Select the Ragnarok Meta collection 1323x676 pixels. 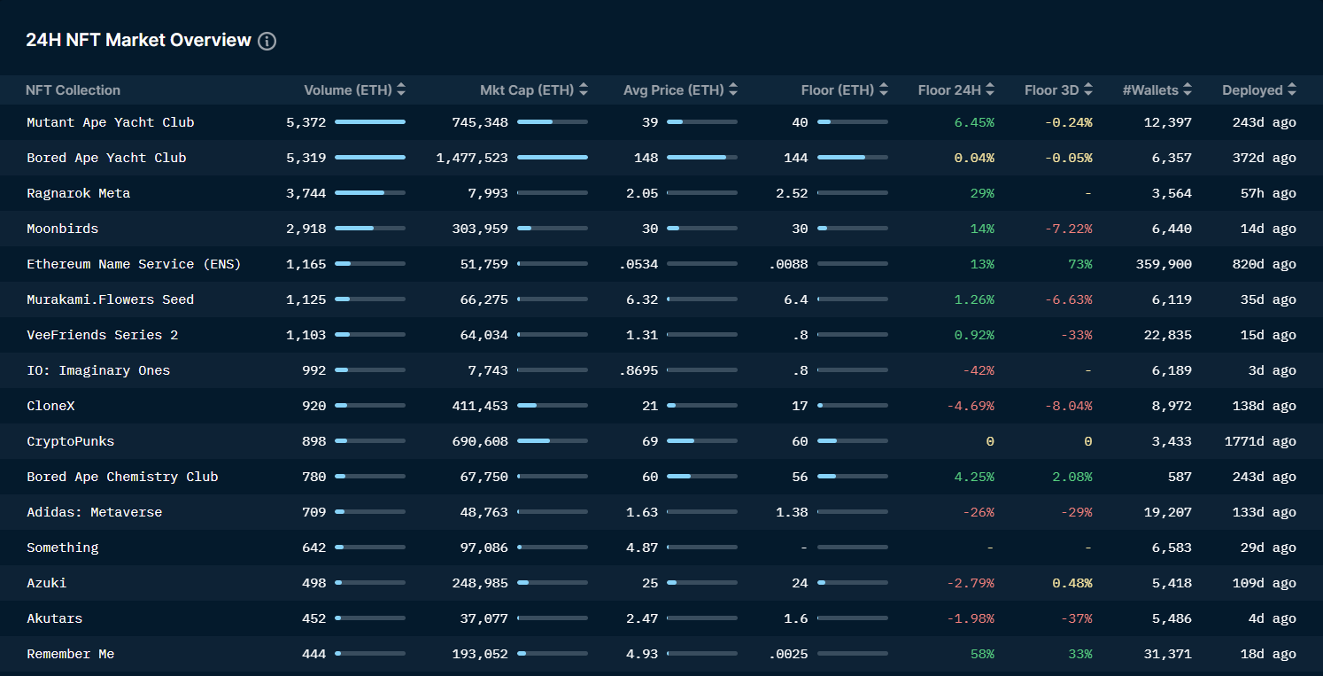click(78, 193)
